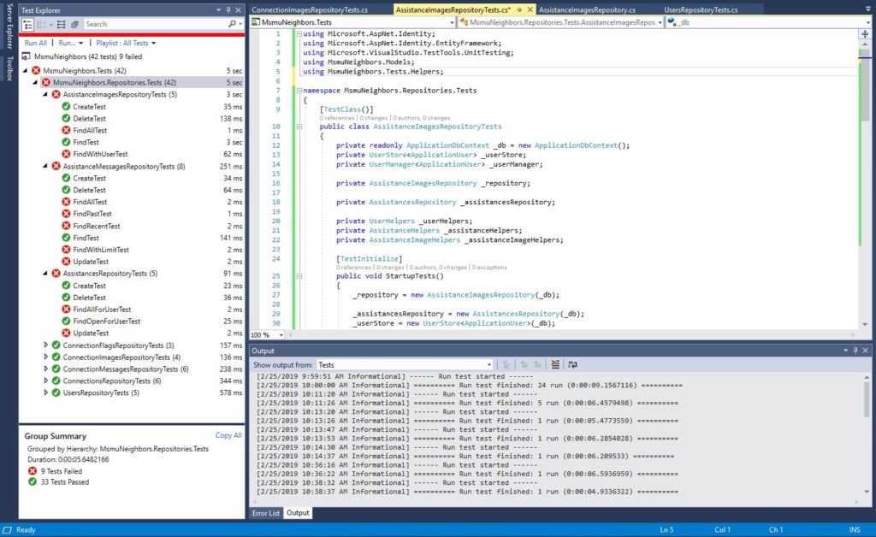Viewport: 876px width, 537px height.
Task: Click the MsmuNeighbors project icon in test summary
Action: click(27, 56)
